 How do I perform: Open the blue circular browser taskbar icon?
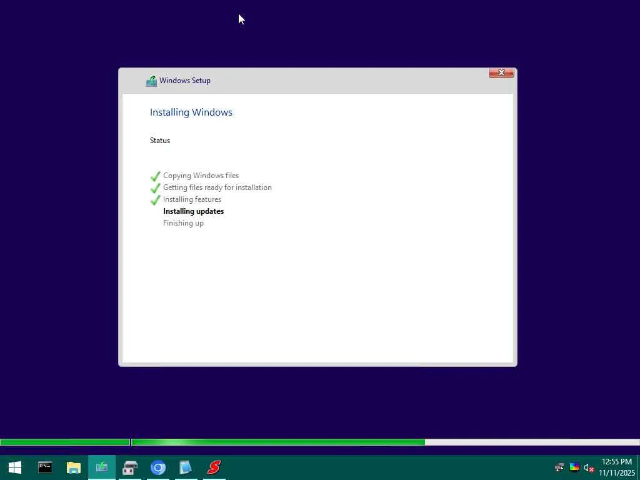(158, 467)
